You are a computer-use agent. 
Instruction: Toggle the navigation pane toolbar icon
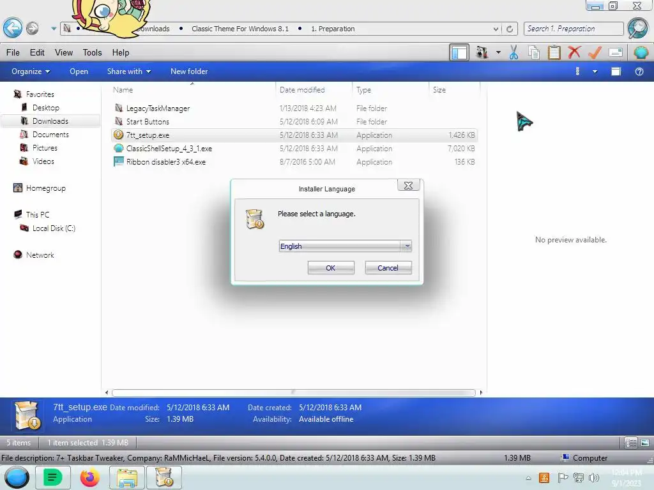(459, 52)
